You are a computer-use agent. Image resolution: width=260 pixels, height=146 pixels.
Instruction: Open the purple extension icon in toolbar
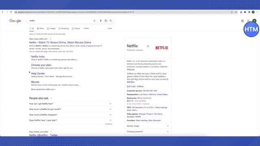(241, 12)
